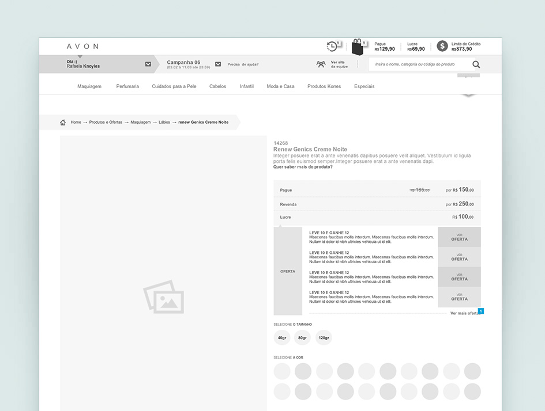
Task: Click 'Quer saber mais do produto?' link
Action: tap(303, 167)
